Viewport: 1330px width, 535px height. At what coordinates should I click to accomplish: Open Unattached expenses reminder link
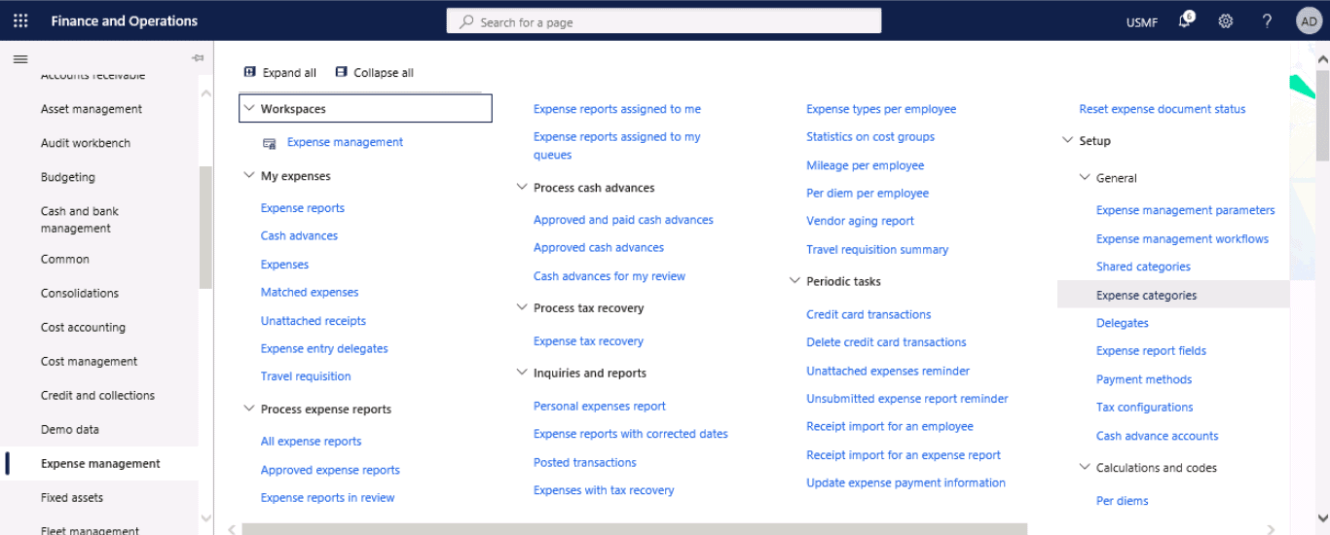click(x=888, y=372)
